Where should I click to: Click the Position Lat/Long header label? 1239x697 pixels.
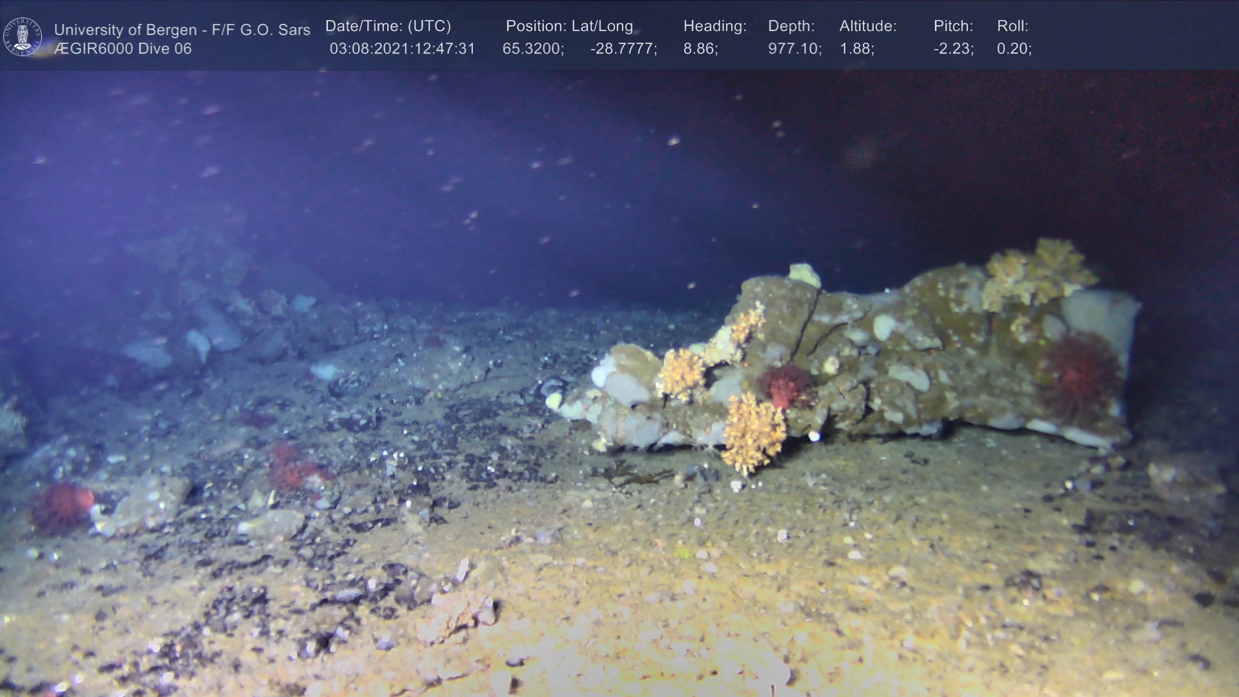coord(569,26)
